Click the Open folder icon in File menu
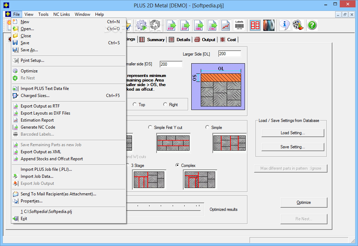Image resolution: width=358 pixels, height=246 pixels. point(15,29)
